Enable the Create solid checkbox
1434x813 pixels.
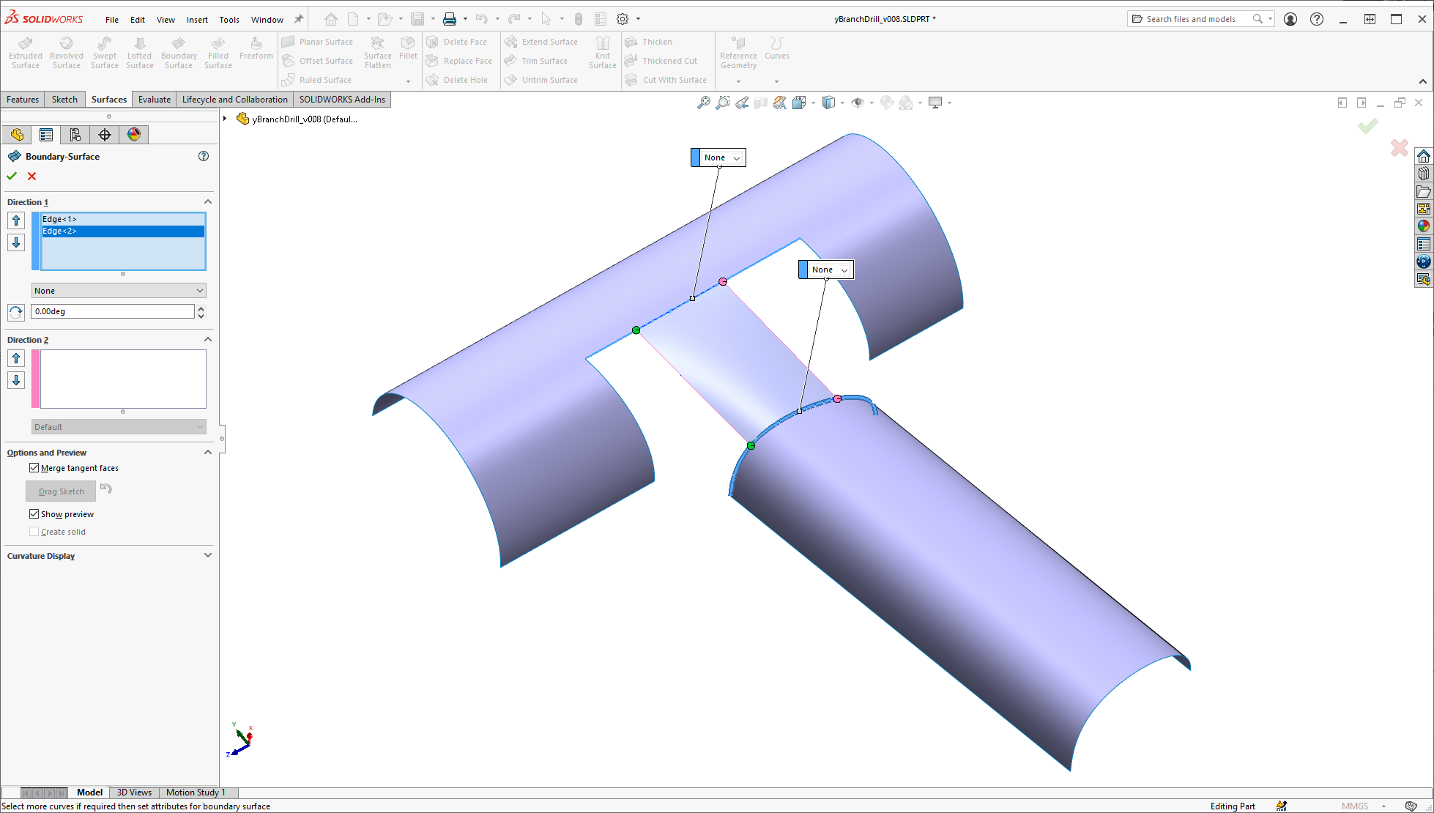click(x=34, y=532)
